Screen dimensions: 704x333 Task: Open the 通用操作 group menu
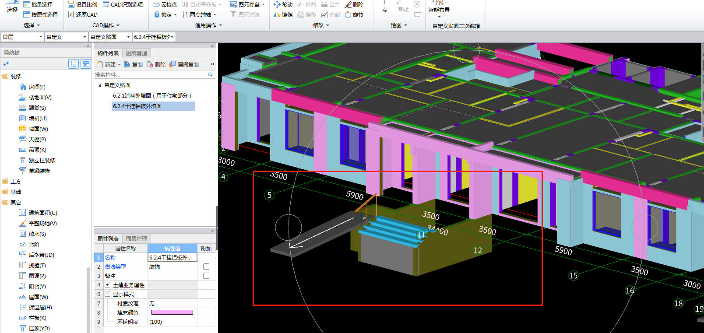(x=208, y=25)
